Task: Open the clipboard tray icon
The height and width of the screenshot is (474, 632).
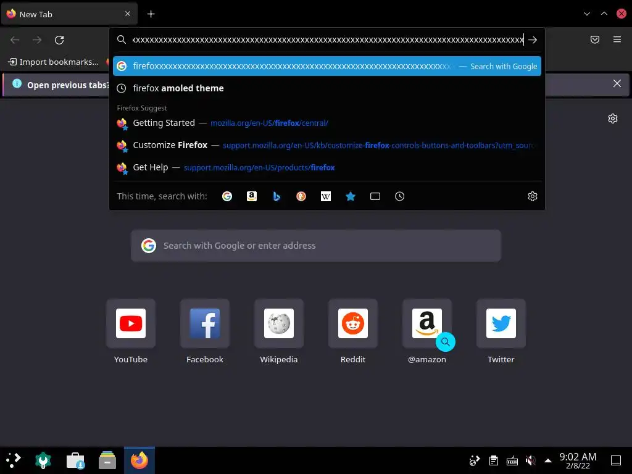Action: click(493, 460)
